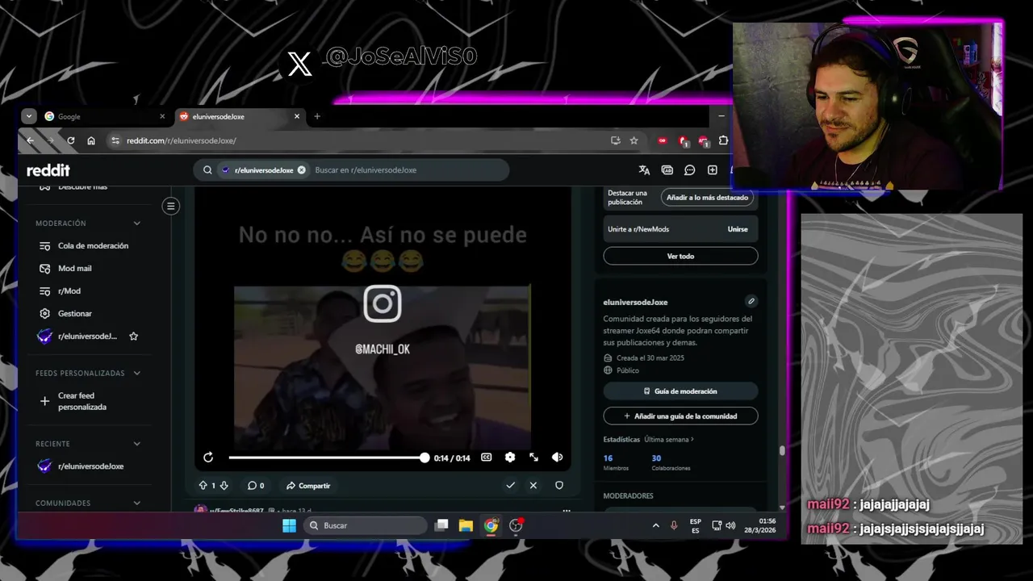Click the reddit logo

(48, 170)
